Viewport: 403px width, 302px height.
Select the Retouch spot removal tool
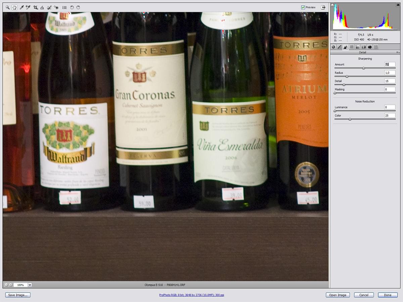click(49, 7)
